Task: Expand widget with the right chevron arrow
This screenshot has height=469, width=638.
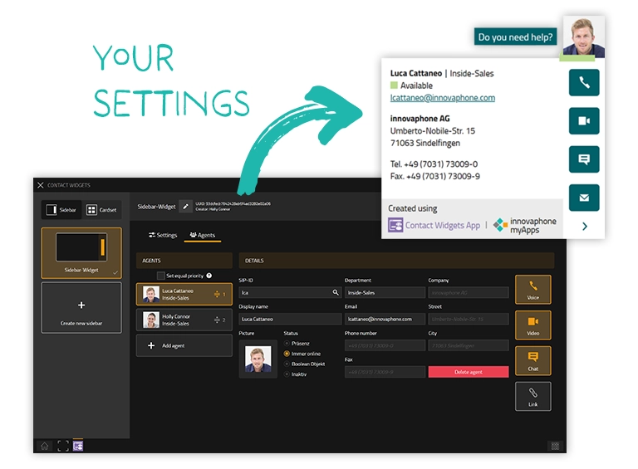Action: tap(585, 227)
